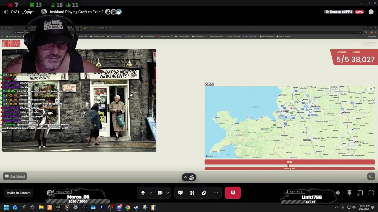The height and width of the screenshot is (212, 378).
Task: Pop out the stream window
Action: [x=360, y=193]
